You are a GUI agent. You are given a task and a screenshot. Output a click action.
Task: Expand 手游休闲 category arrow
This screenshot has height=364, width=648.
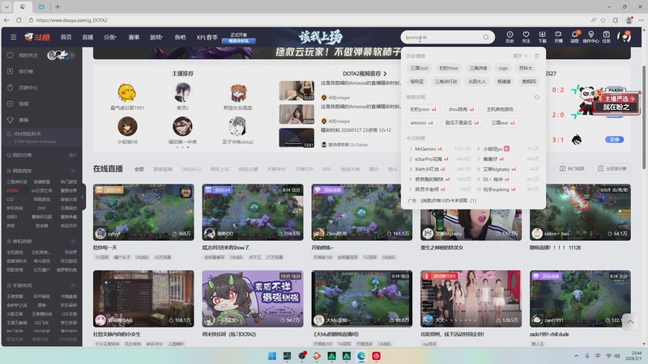73,286
